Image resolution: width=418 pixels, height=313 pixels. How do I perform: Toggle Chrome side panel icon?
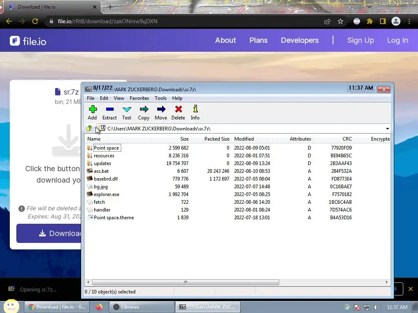tap(383, 21)
